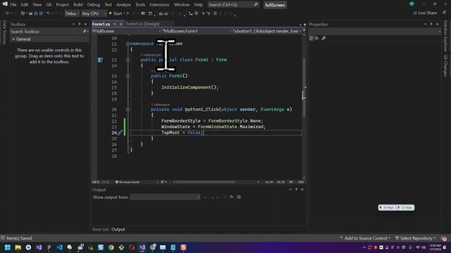Collapse the class Form1 block on line 13

click(128, 60)
